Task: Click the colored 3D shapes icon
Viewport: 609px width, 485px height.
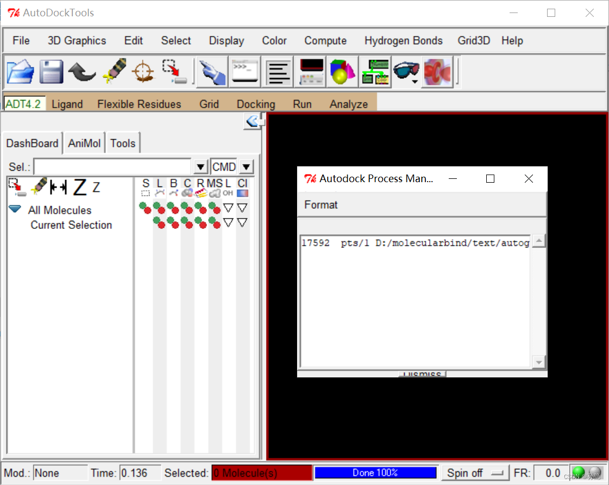Action: click(x=342, y=72)
